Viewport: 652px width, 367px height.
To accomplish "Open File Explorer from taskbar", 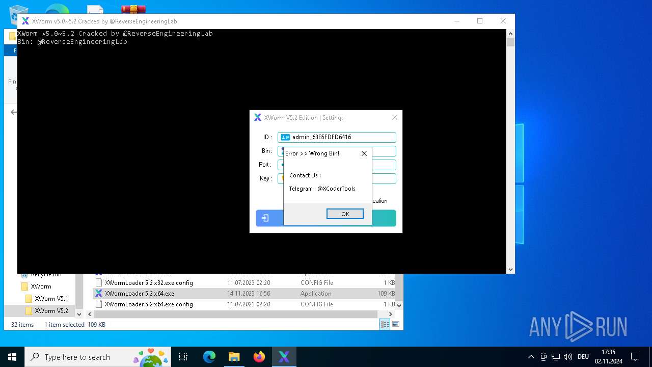I will [x=234, y=357].
